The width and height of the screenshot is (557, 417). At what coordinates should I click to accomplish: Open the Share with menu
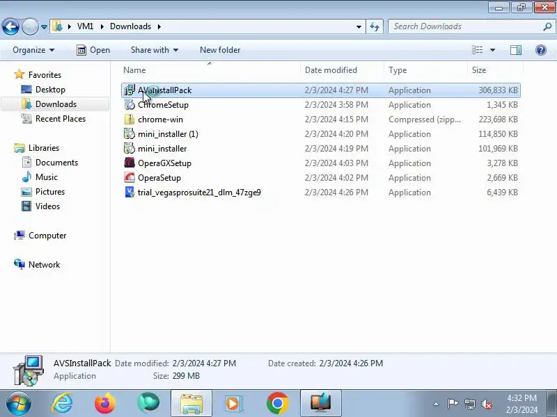click(x=154, y=50)
